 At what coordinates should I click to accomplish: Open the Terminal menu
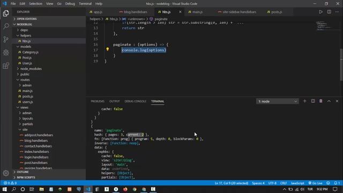point(85,4)
